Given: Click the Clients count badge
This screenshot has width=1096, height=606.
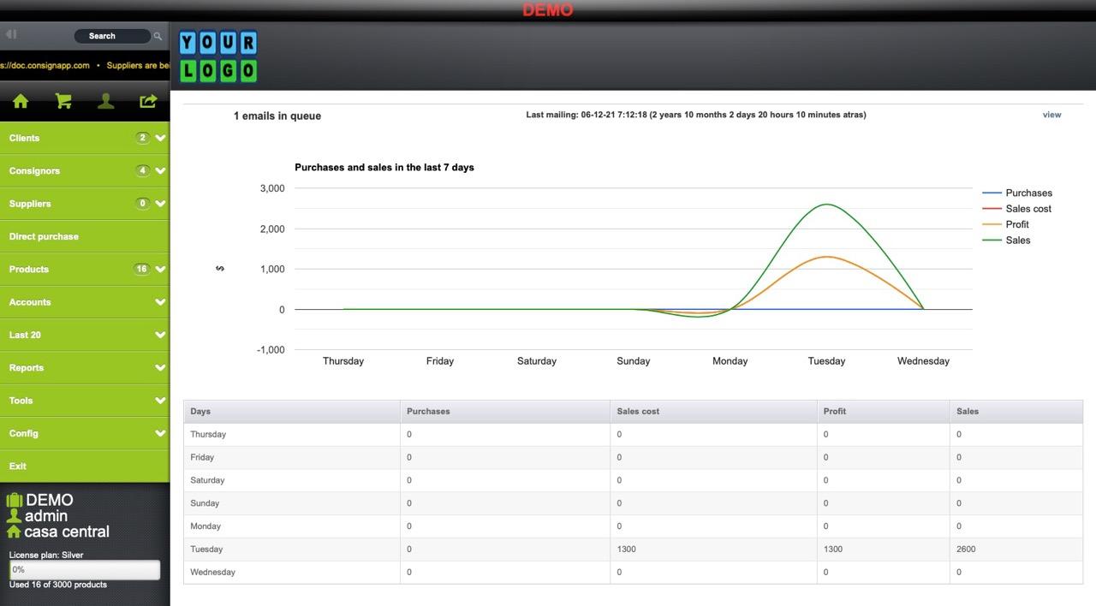Looking at the screenshot, I should pos(142,138).
